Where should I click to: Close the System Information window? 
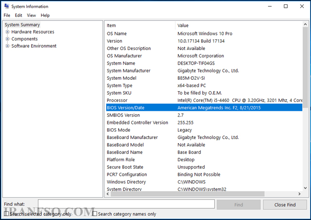pyautogui.click(x=302, y=6)
